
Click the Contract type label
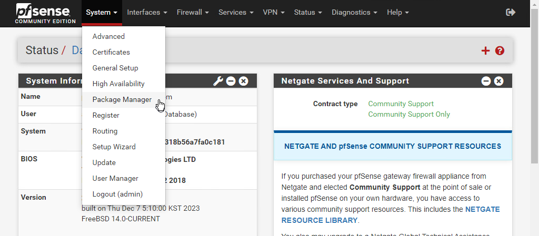coord(335,104)
